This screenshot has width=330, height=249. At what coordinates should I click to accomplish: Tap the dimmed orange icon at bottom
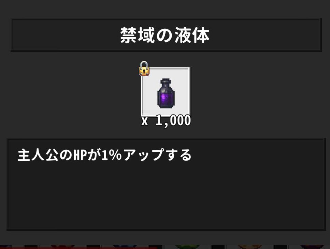pyautogui.click(x=250, y=247)
